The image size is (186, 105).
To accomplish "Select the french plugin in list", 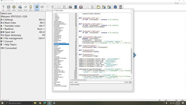I will pos(56,47).
